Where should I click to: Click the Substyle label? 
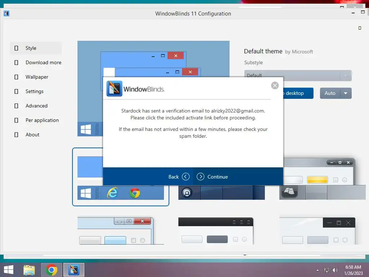point(253,62)
